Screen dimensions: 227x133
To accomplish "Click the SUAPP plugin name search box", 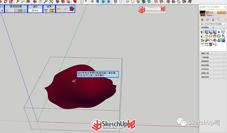I will click(x=213, y=24).
